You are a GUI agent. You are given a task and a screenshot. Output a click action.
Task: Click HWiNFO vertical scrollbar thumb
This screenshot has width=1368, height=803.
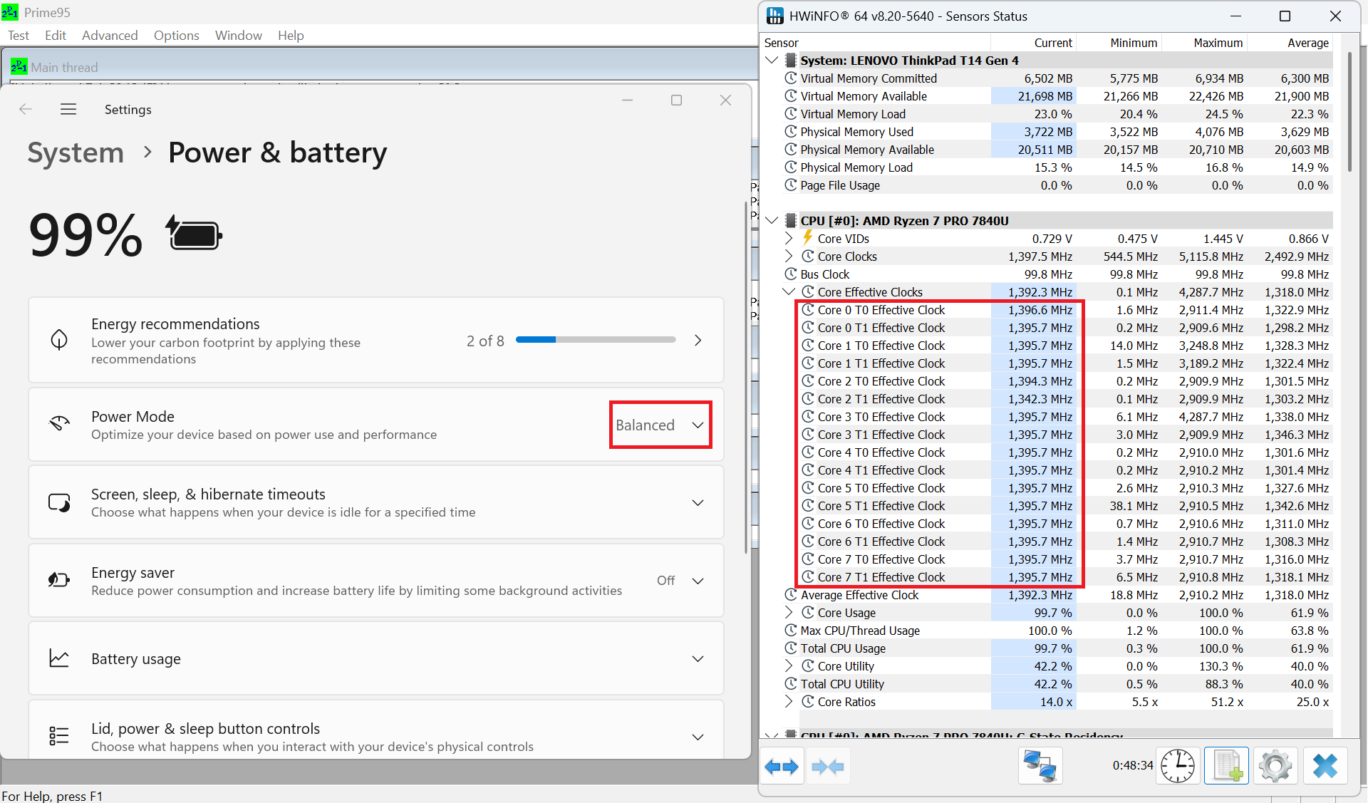tap(1349, 112)
